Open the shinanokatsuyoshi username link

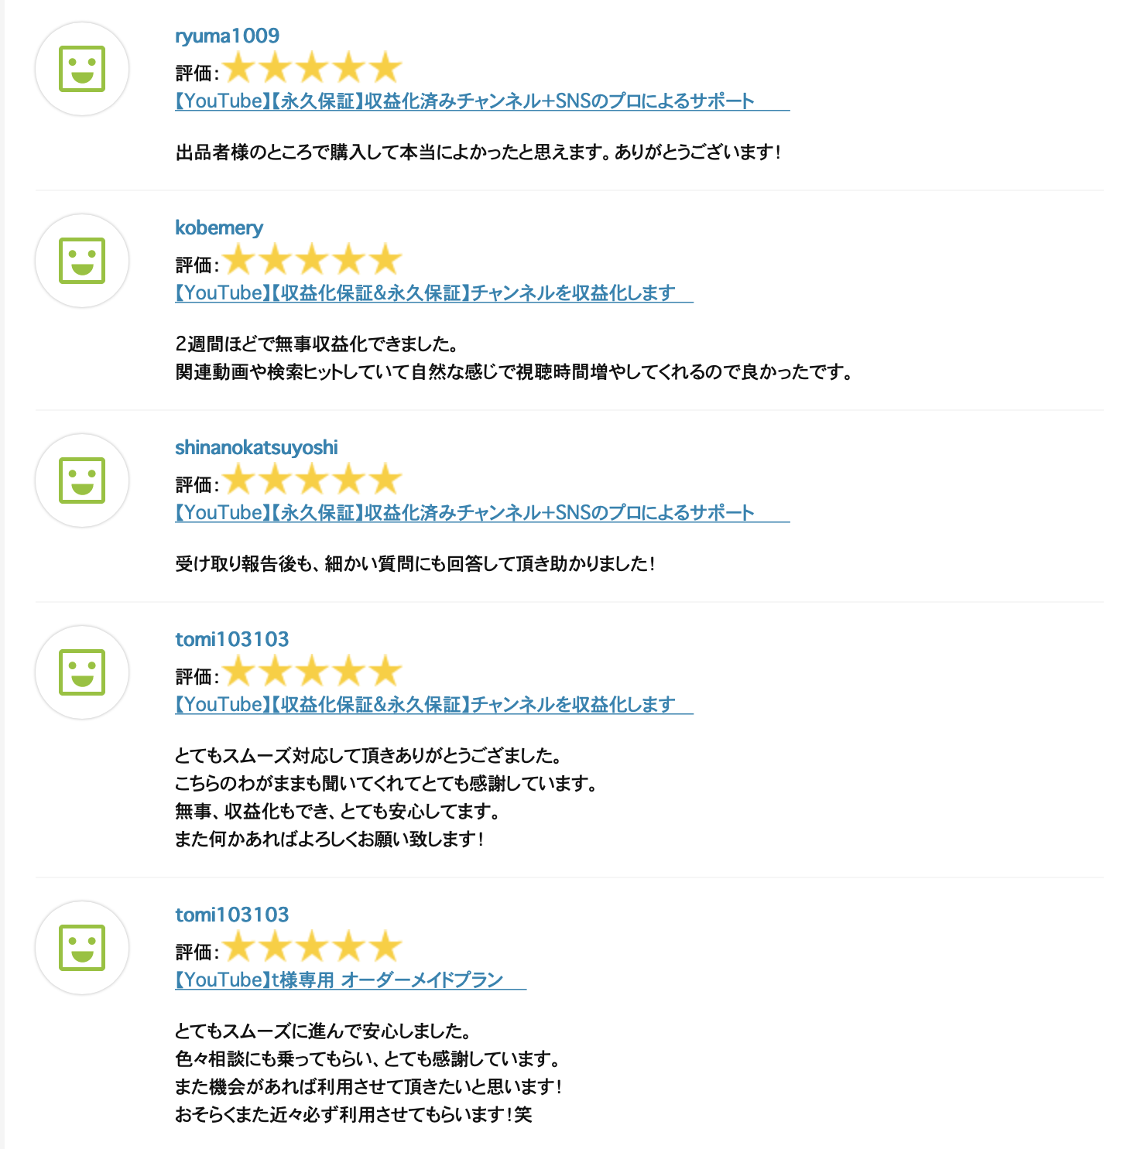256,447
